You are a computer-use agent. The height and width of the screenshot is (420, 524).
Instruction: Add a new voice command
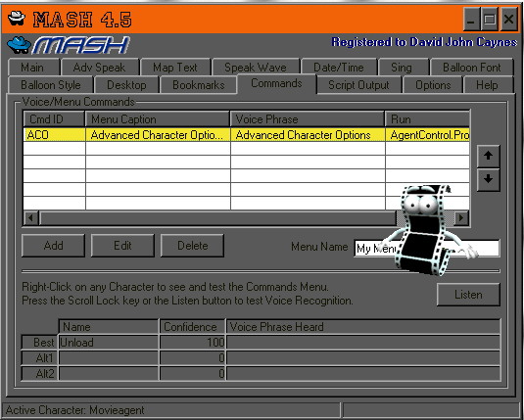(53, 246)
